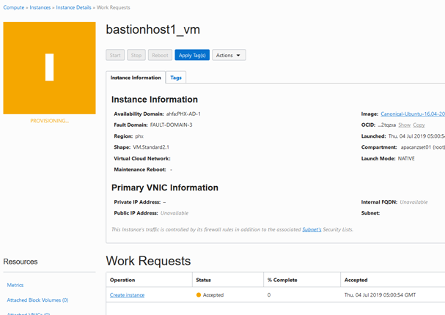The height and width of the screenshot is (315, 445).
Task: Open Attached Block Volumes (0) resource
Action: tap(37, 300)
